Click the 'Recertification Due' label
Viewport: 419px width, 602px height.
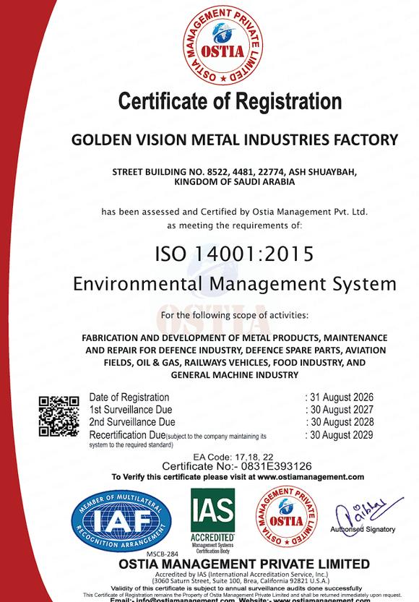coord(127,435)
